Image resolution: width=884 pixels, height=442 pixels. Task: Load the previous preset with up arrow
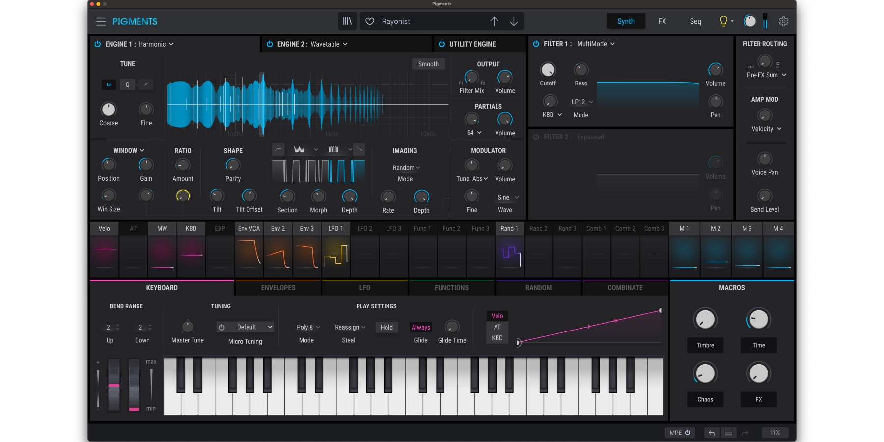[x=494, y=21]
